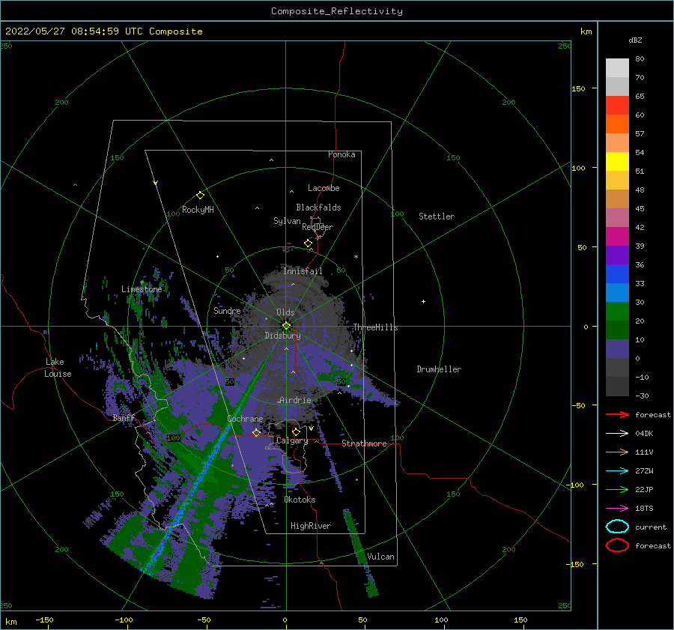Screen dimensions: 674x630
Task: Click the Vulcan city label
Action: point(381,557)
